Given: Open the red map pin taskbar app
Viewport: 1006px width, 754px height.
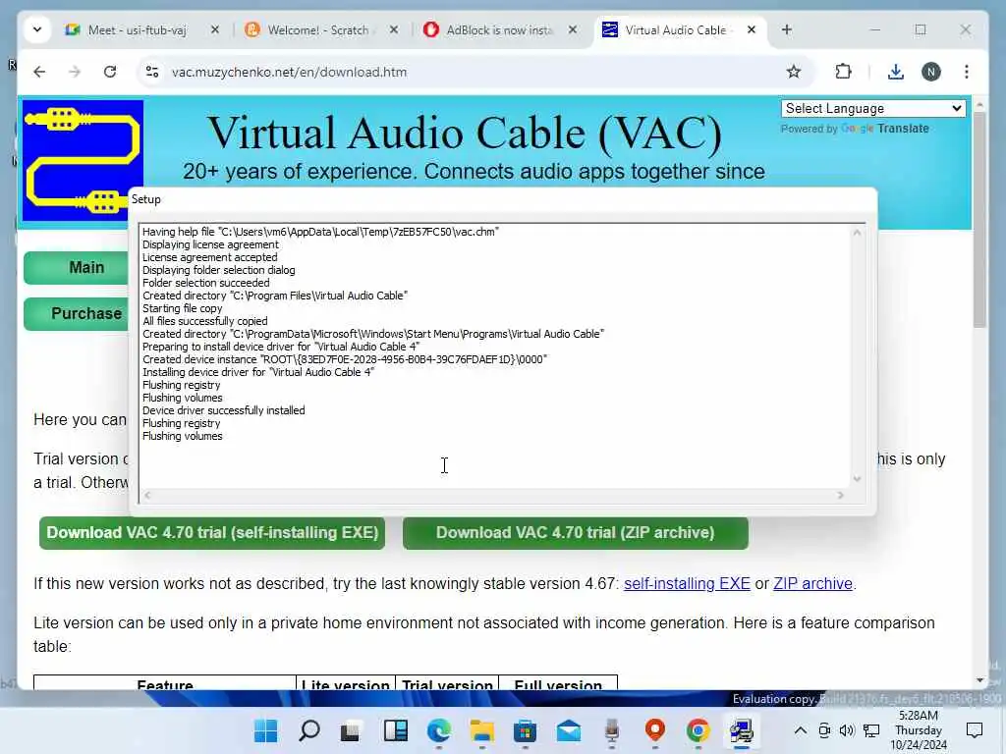Looking at the screenshot, I should [x=655, y=730].
